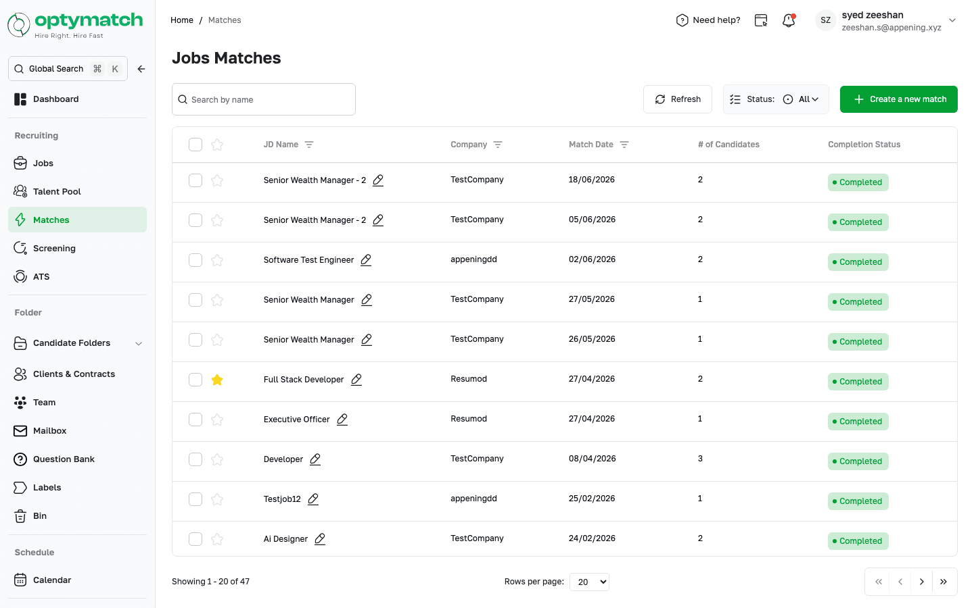This screenshot has height=608, width=974.
Task: Sort using the Match Date filter icon
Action: tap(624, 145)
